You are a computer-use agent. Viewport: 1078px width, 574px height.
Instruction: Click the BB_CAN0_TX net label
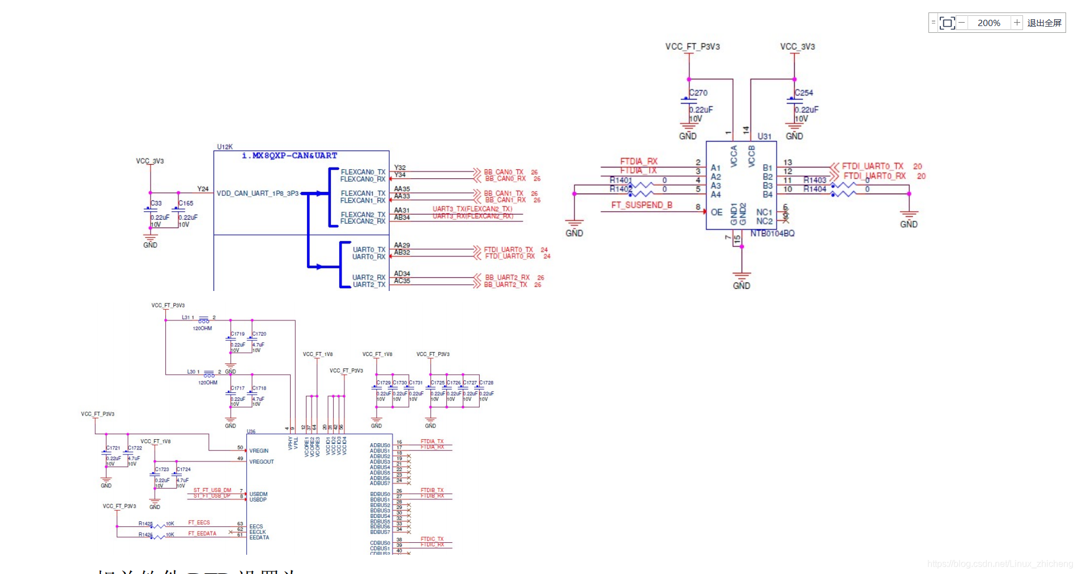(x=504, y=172)
